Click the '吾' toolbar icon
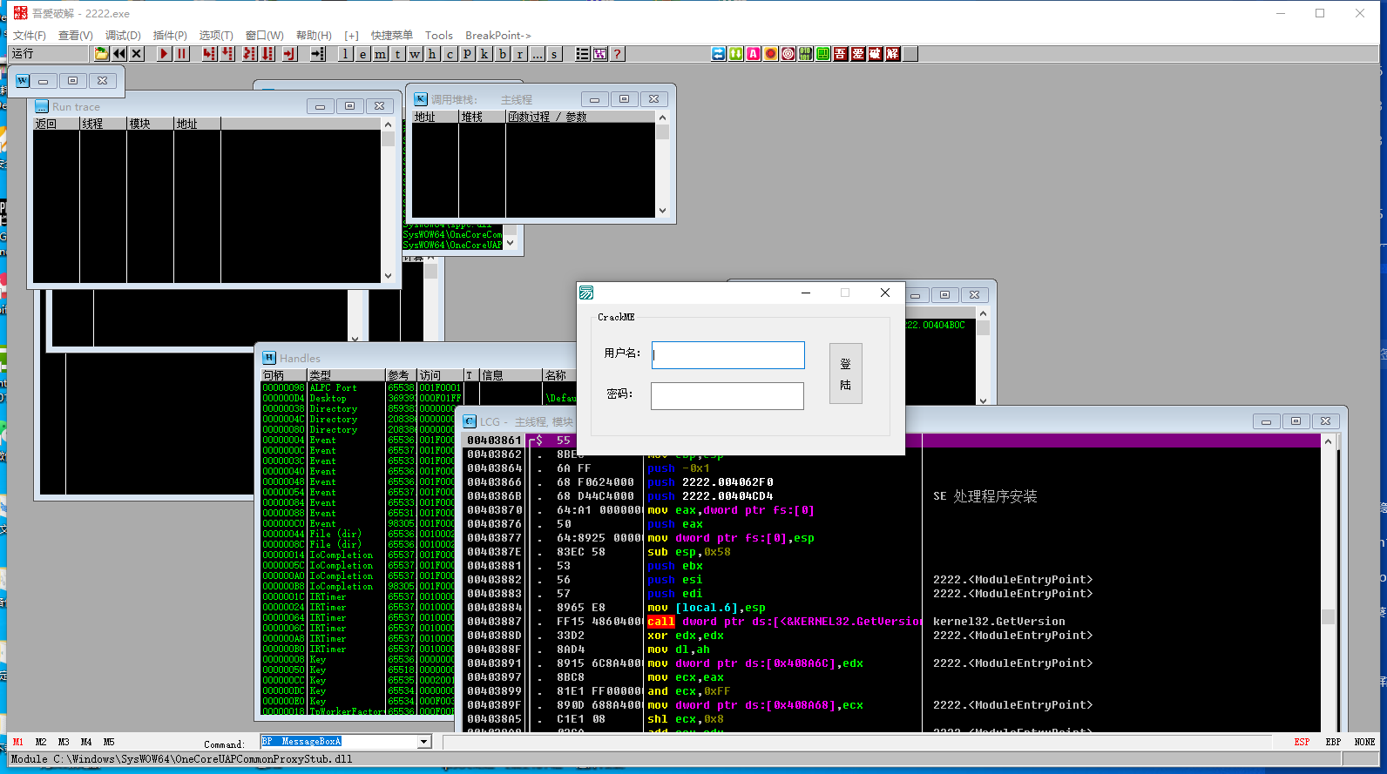This screenshot has height=774, width=1387. click(841, 54)
